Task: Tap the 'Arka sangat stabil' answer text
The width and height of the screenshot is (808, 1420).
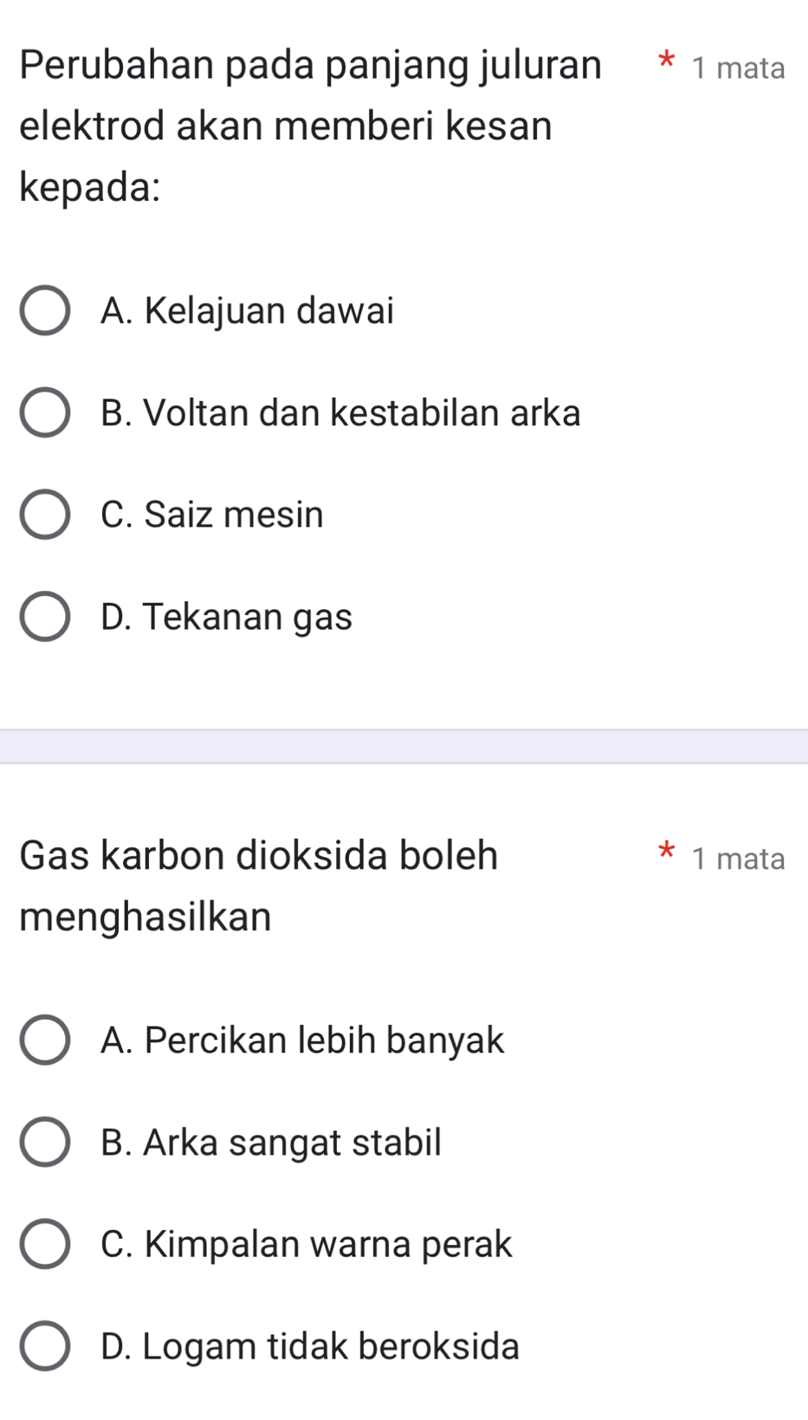Action: 271,1142
